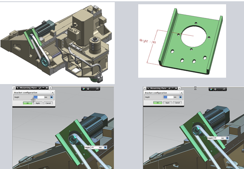Collapse Bracket configuration group in left dialog

point(52,93)
